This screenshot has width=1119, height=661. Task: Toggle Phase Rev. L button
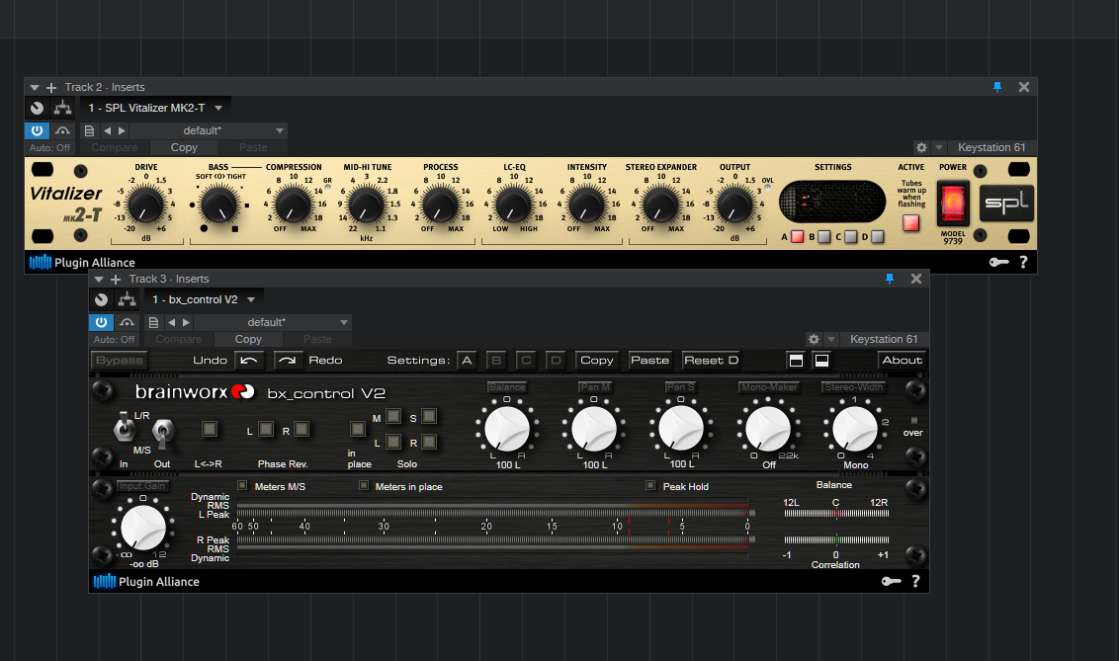[266, 429]
